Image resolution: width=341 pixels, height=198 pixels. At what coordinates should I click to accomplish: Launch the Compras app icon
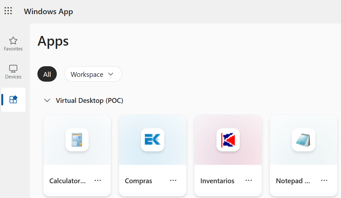point(153,140)
